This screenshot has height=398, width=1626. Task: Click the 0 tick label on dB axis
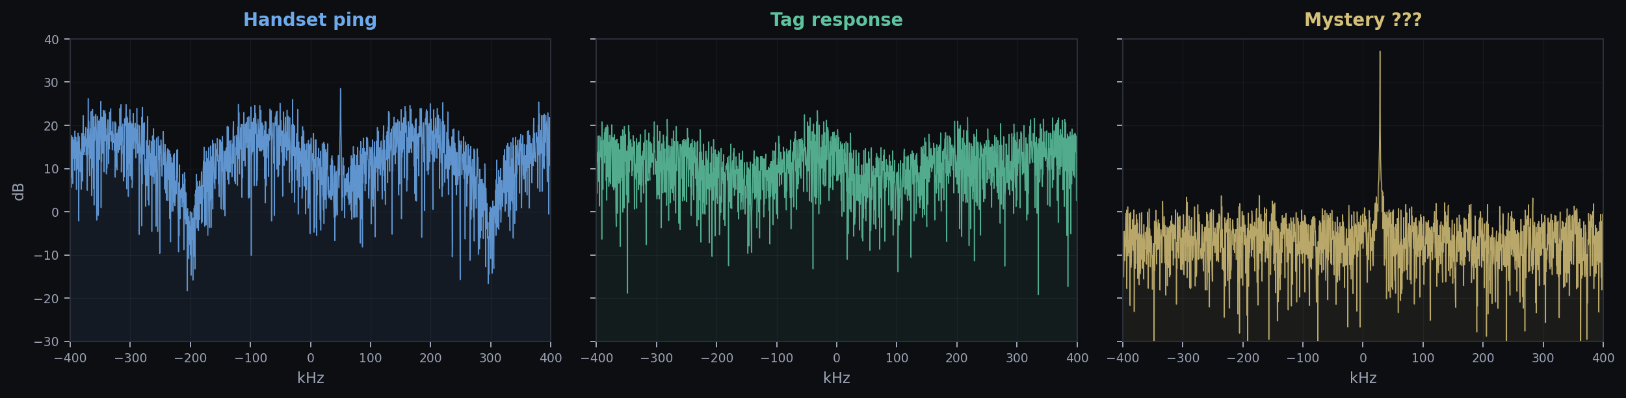tap(55, 212)
